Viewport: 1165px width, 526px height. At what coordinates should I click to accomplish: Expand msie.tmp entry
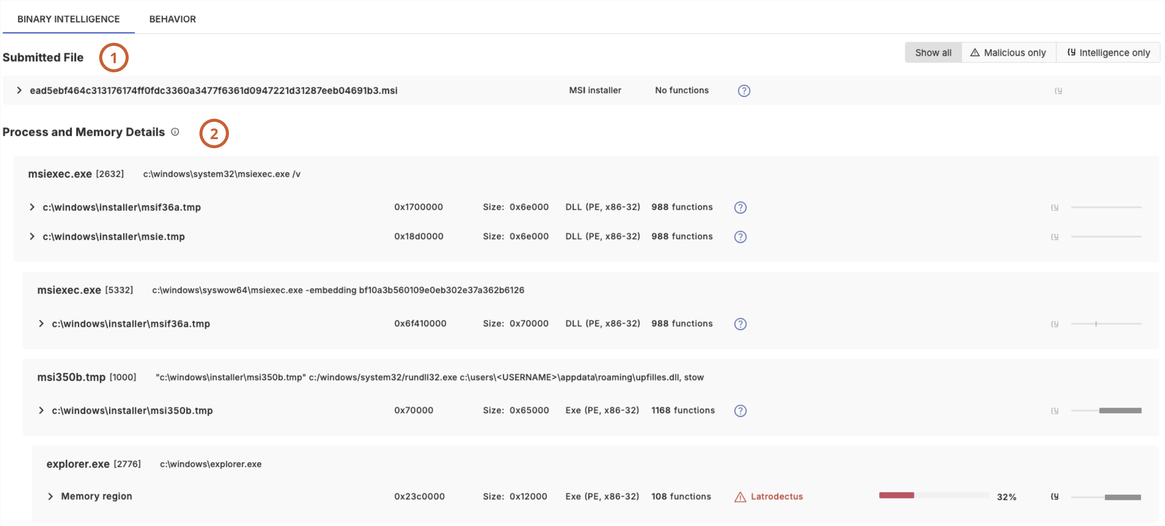(x=32, y=237)
